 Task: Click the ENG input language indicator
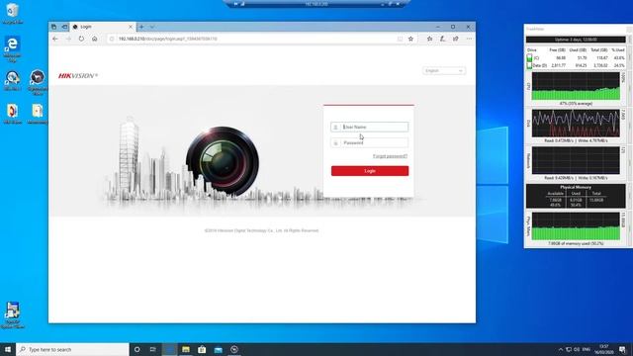pyautogui.click(x=587, y=349)
